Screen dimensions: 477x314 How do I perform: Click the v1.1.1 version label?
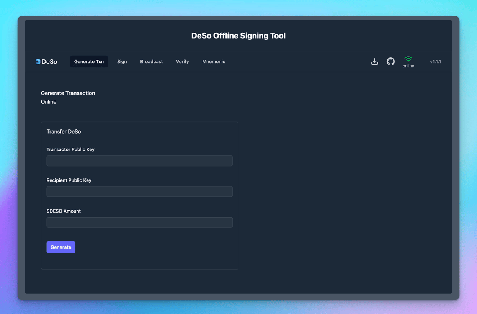click(x=435, y=62)
